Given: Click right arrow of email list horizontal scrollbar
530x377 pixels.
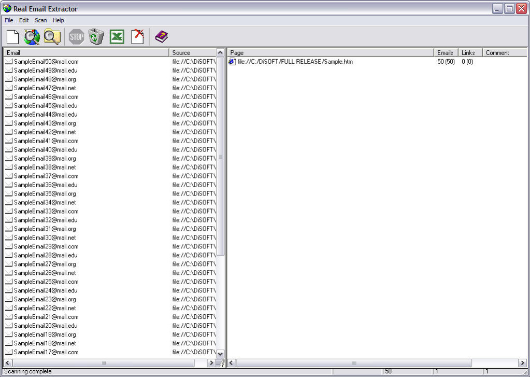Looking at the screenshot, I should pyautogui.click(x=211, y=363).
